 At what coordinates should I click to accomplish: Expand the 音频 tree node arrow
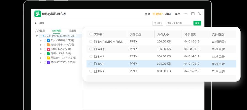tap(41, 54)
